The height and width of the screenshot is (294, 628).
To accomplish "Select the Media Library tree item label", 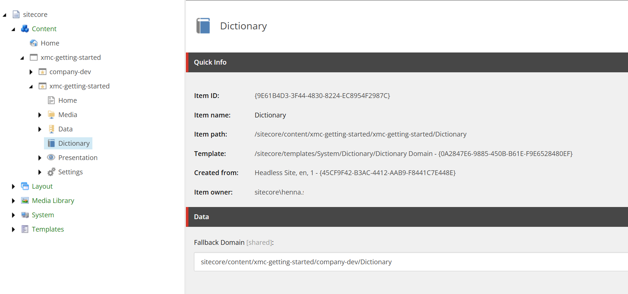I will (53, 200).
